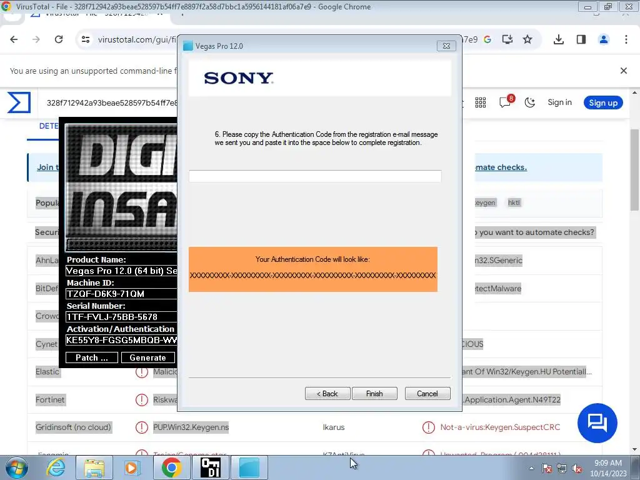Click the alert icon in the Gridinsoft row

coord(142,427)
